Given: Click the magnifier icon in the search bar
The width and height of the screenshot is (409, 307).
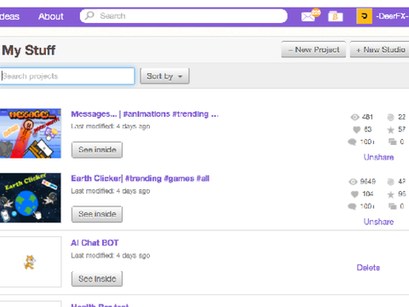Looking at the screenshot, I should 89,15.
